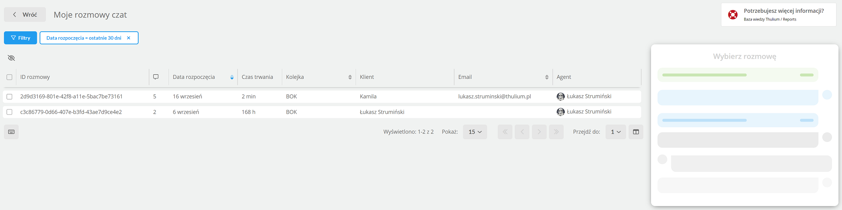Click the red lifebuoy help icon
Image resolution: width=842 pixels, height=210 pixels.
[x=733, y=15]
